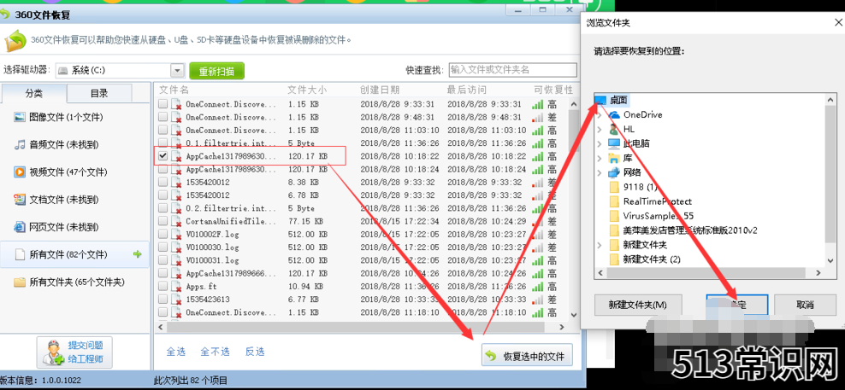Click the file list vertical scrollbar
845x390 pixels.
[x=573, y=208]
